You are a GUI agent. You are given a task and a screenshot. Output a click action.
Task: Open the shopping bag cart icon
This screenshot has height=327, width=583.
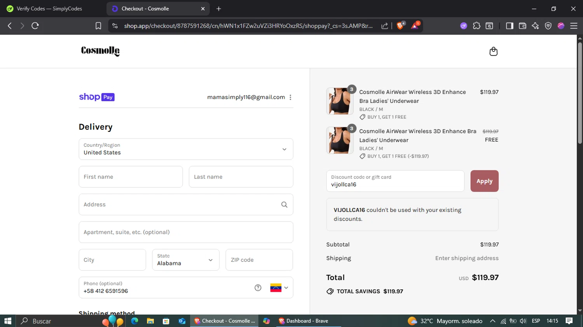pyautogui.click(x=493, y=51)
